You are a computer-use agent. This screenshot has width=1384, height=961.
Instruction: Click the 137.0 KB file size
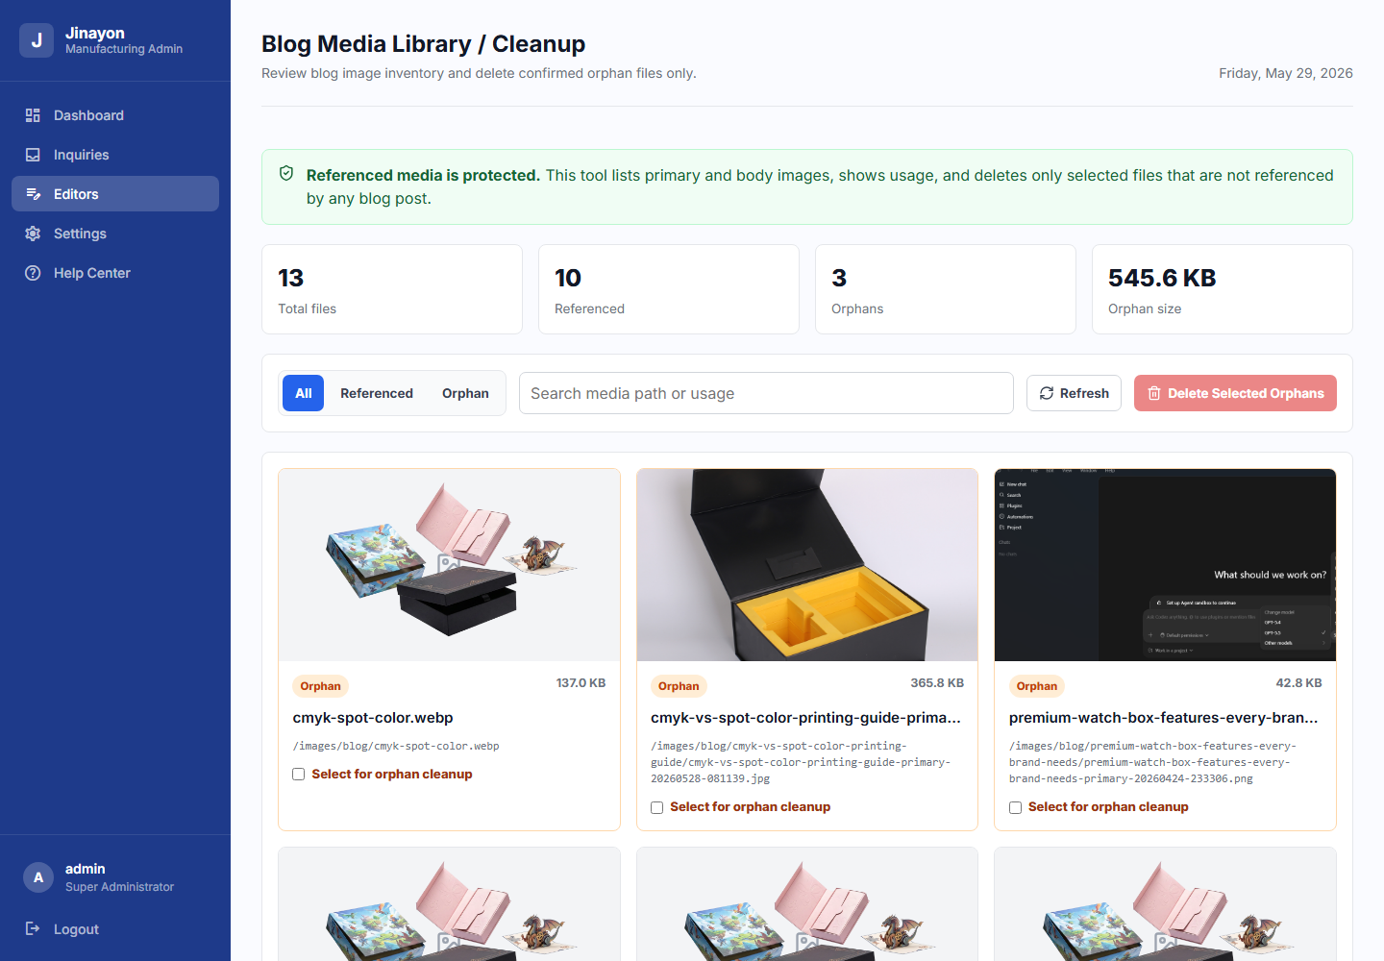click(581, 683)
